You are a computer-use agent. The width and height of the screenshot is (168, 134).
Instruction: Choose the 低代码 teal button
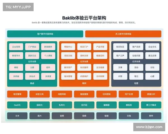click(x=84, y=105)
